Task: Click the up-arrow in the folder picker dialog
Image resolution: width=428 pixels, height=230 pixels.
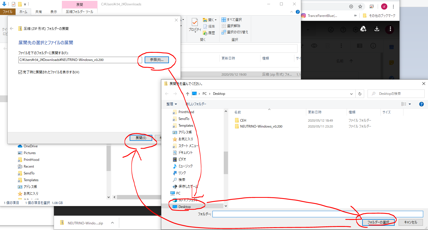Action: tap(187, 94)
